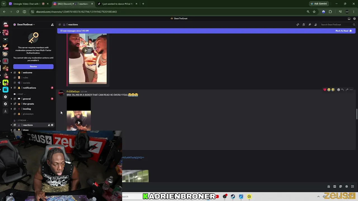The image size is (358, 201).
Task: Show pinned messages
Action: pos(310,25)
